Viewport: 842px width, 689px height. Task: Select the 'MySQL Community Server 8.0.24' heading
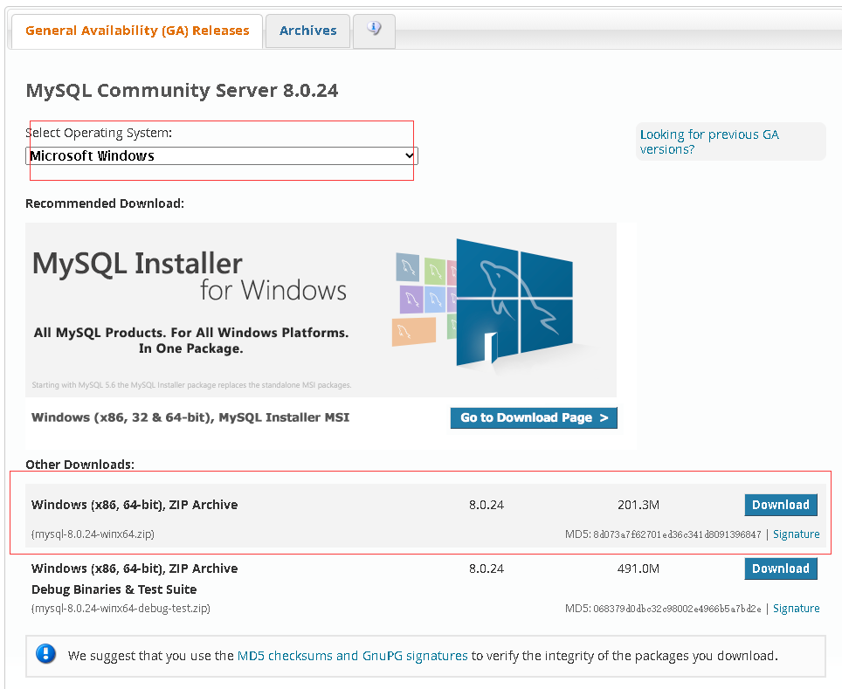point(182,90)
